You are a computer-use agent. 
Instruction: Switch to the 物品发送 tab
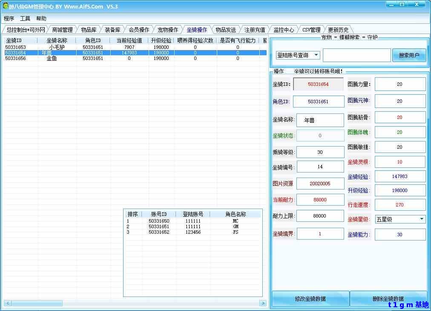point(226,30)
